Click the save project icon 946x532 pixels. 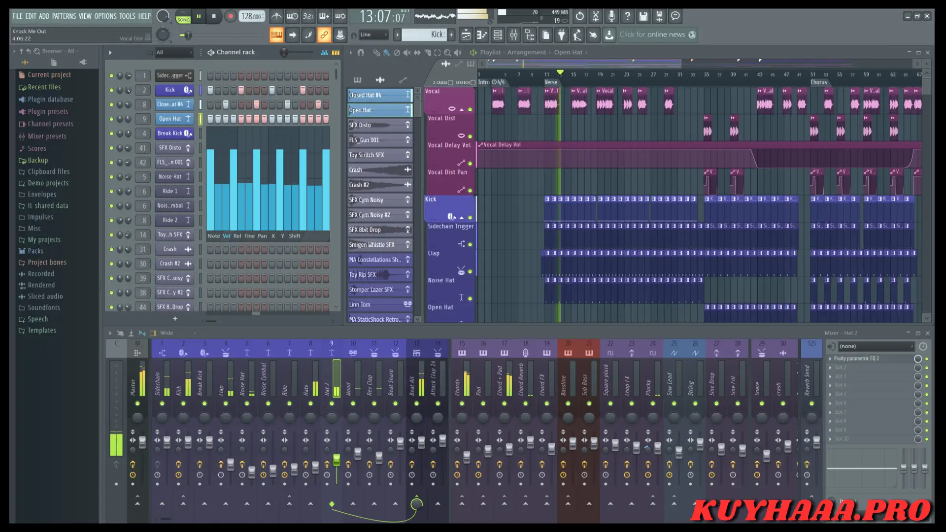pos(643,16)
